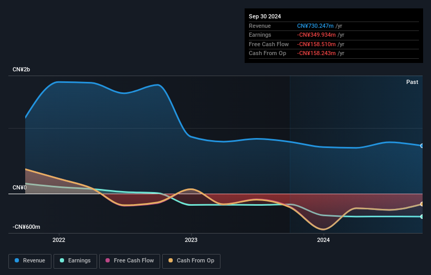Click the orange Cash From Op legend dot
This screenshot has width=431, height=275.
(171, 260)
